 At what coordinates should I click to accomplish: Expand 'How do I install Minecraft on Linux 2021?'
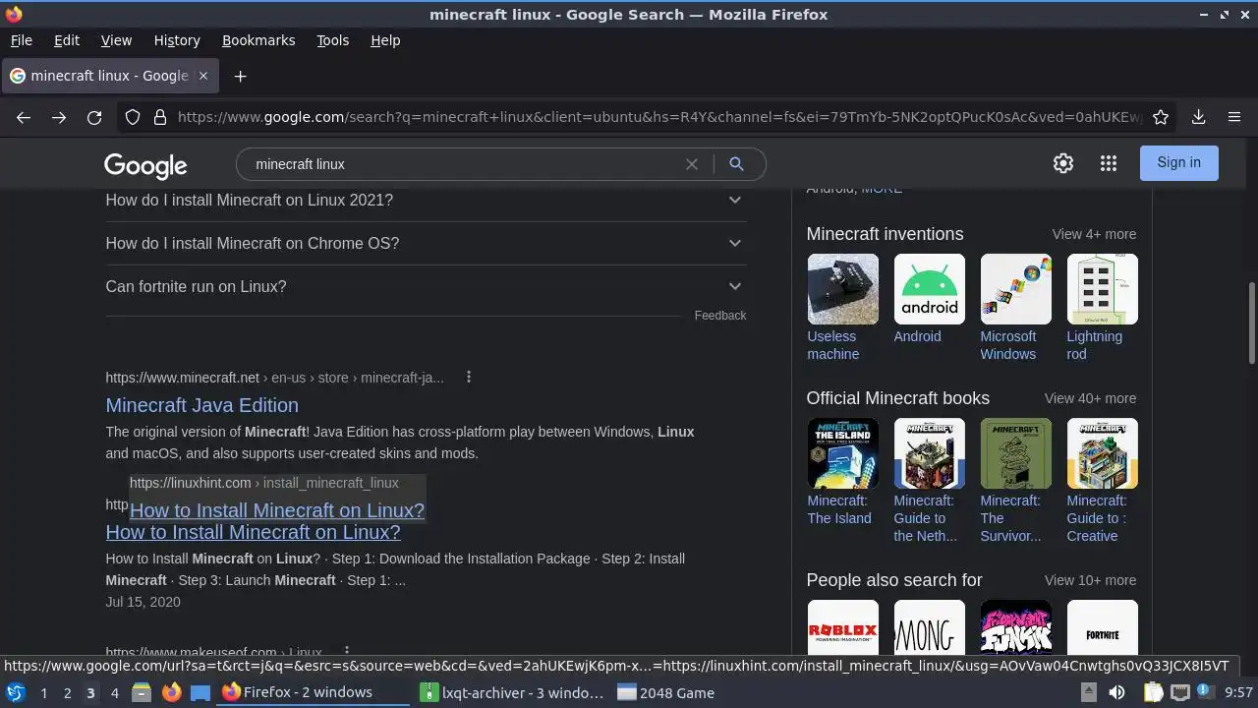coord(426,200)
